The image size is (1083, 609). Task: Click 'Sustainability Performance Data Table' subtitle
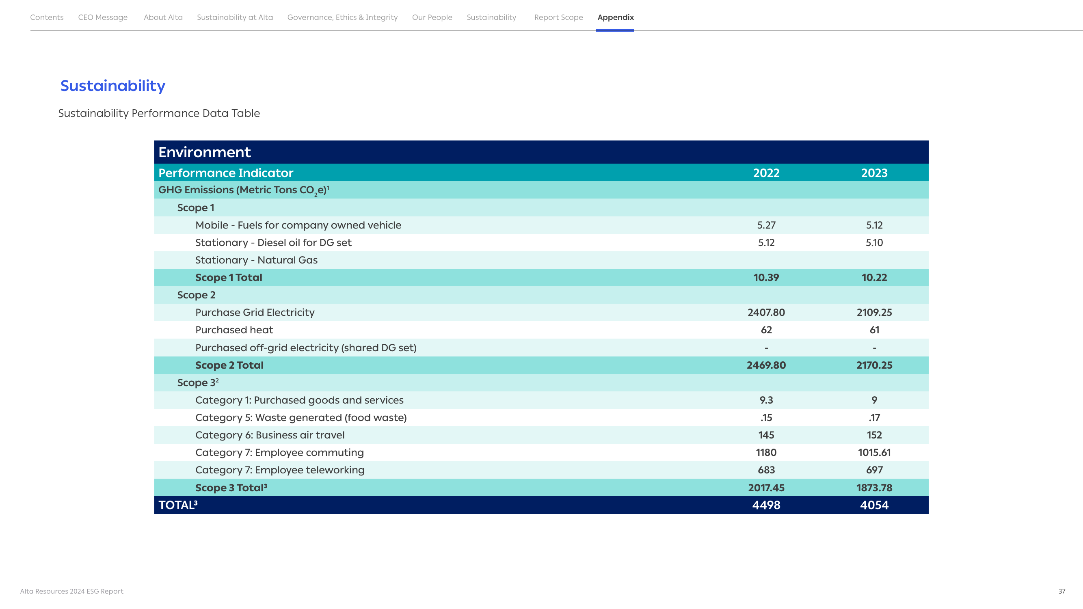[x=159, y=114]
